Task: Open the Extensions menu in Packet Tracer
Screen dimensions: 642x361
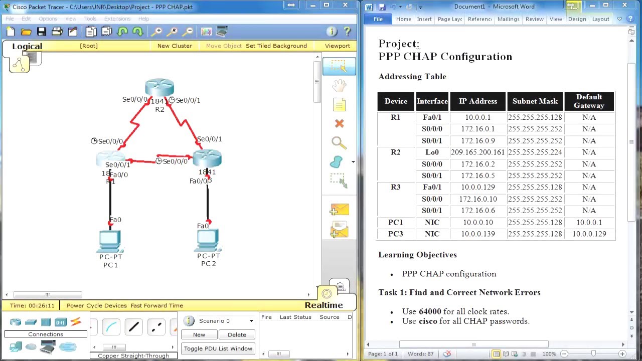Action: pos(117,19)
